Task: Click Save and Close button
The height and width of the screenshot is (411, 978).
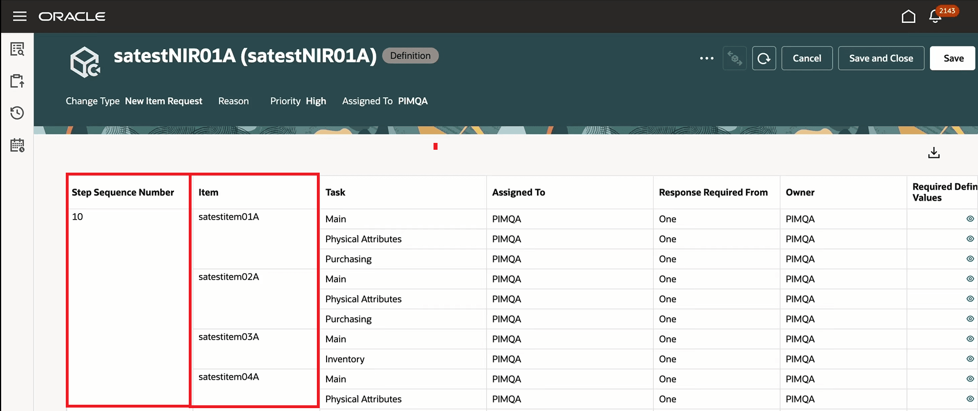Action: (881, 58)
